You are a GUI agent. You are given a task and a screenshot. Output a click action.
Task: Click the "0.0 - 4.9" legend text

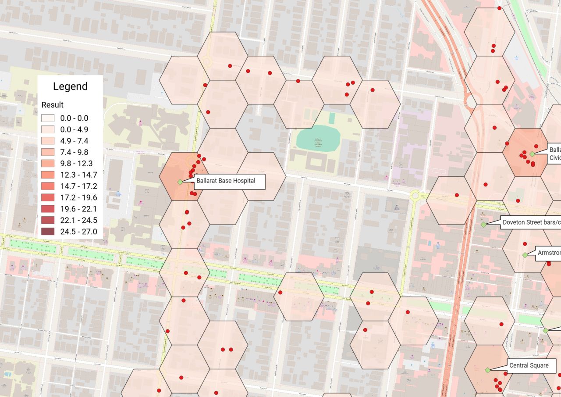74,129
